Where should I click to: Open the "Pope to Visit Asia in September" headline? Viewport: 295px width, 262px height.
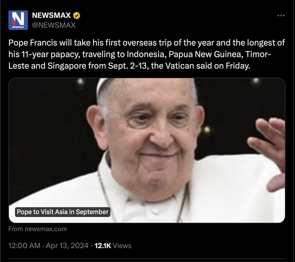[63, 212]
